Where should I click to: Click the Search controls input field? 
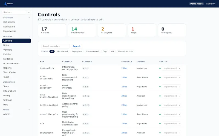pos(56,46)
